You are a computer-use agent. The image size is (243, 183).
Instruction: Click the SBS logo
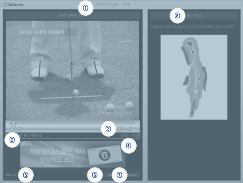click(x=14, y=4)
